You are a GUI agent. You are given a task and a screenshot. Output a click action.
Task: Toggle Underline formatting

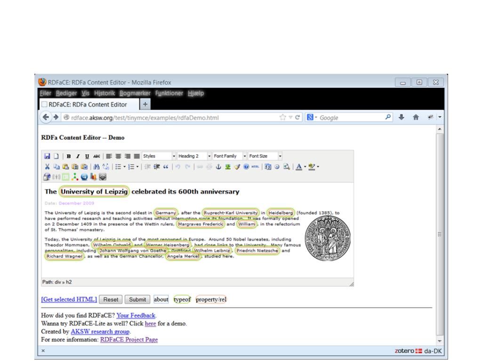(x=87, y=156)
